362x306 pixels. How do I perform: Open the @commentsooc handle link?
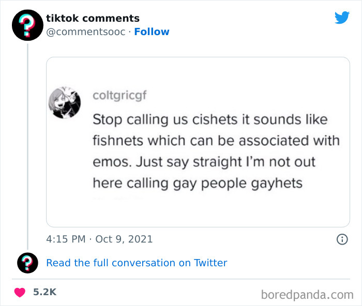click(x=87, y=32)
